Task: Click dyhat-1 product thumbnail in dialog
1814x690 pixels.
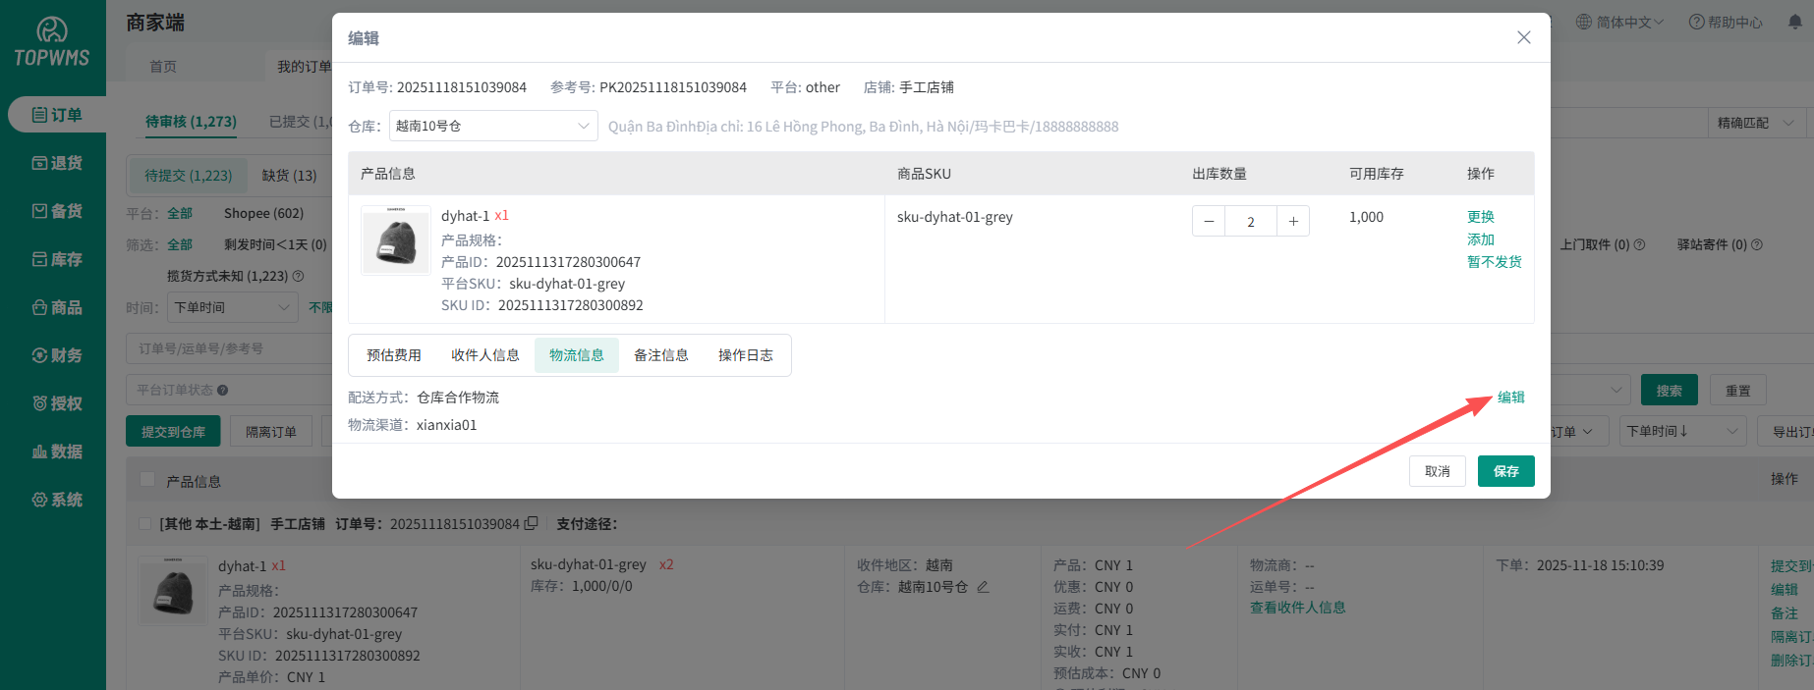Action: coord(396,240)
